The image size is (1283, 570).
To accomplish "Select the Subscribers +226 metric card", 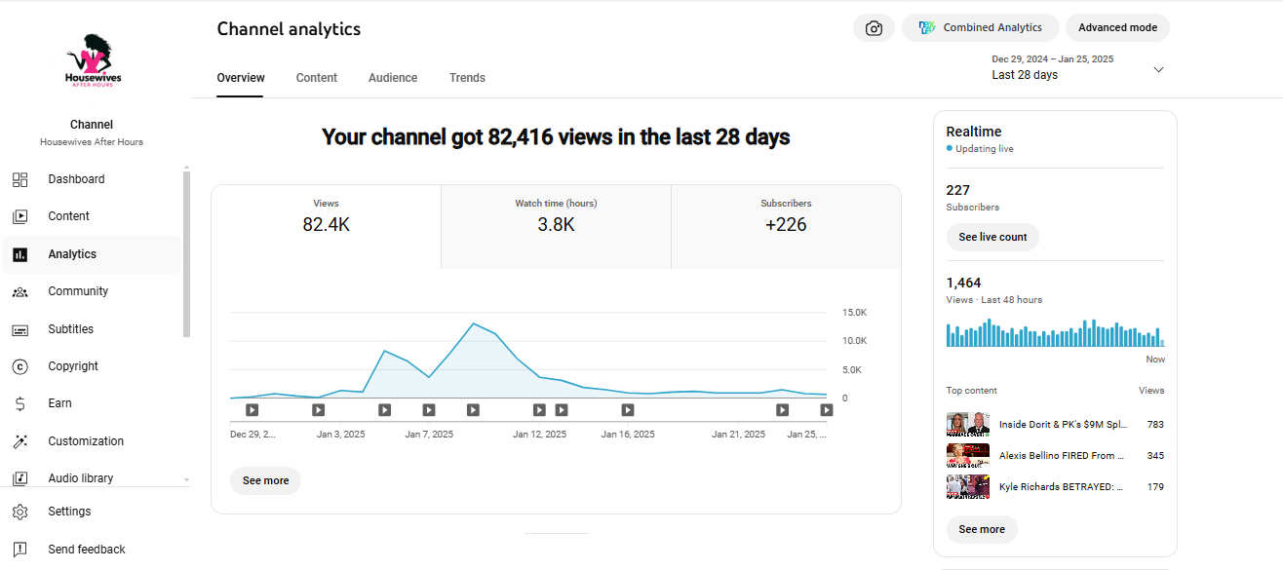I will [786, 226].
